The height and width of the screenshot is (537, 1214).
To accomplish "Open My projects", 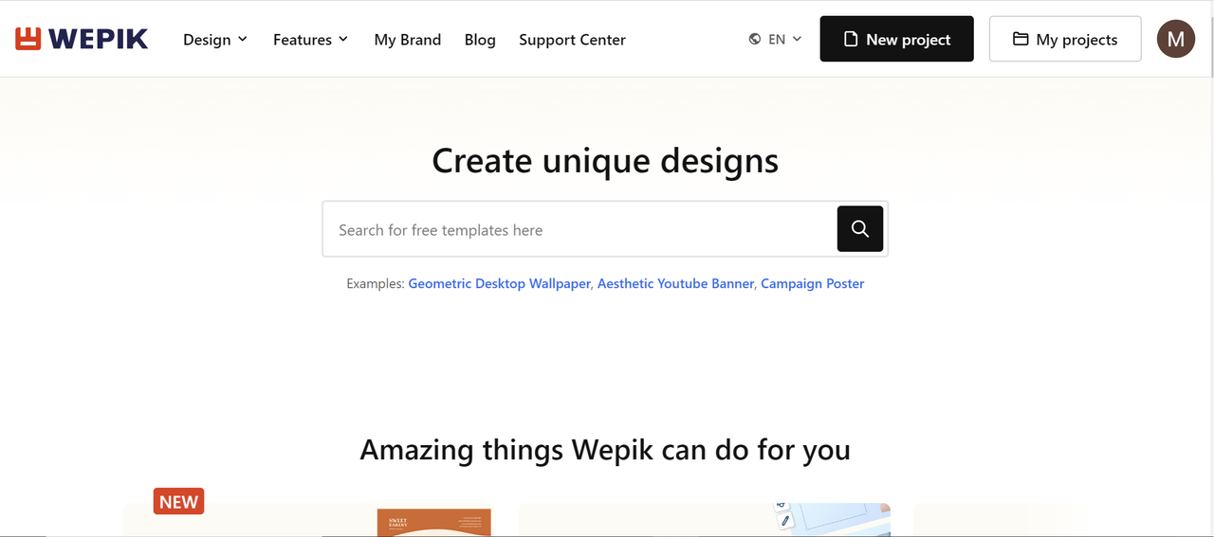I will click(1065, 39).
